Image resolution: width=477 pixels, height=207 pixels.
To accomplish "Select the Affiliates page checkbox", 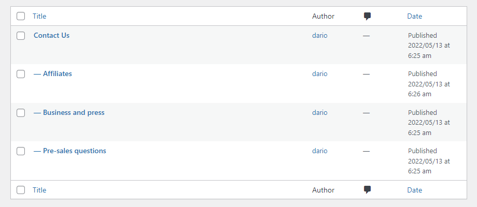I will point(21,74).
